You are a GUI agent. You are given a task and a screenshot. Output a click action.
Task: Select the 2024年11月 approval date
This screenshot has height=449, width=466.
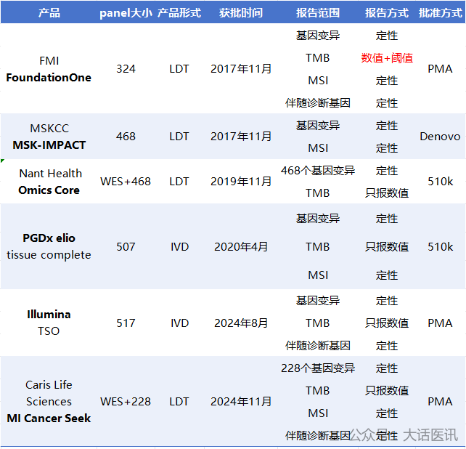click(x=241, y=401)
